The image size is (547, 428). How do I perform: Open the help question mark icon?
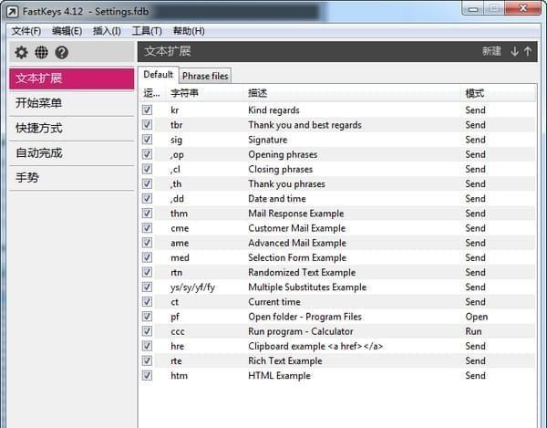coord(62,52)
